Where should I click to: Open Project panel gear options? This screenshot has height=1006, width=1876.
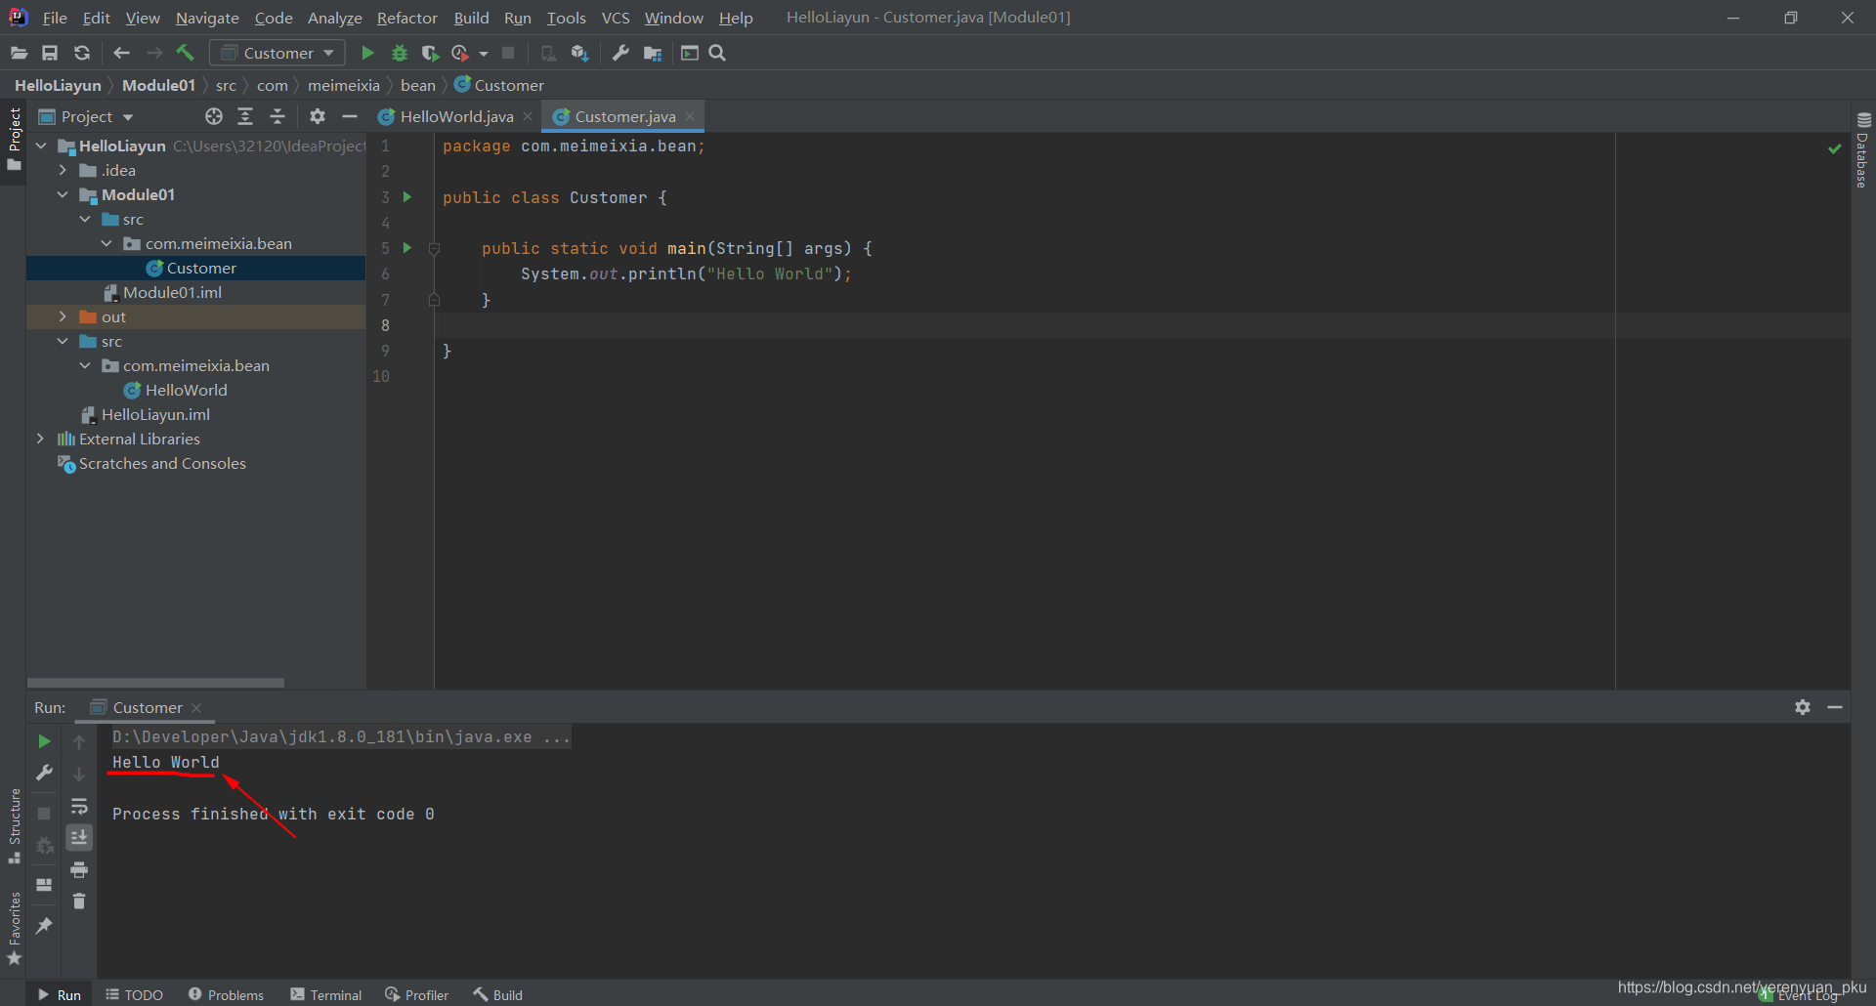[x=318, y=116]
